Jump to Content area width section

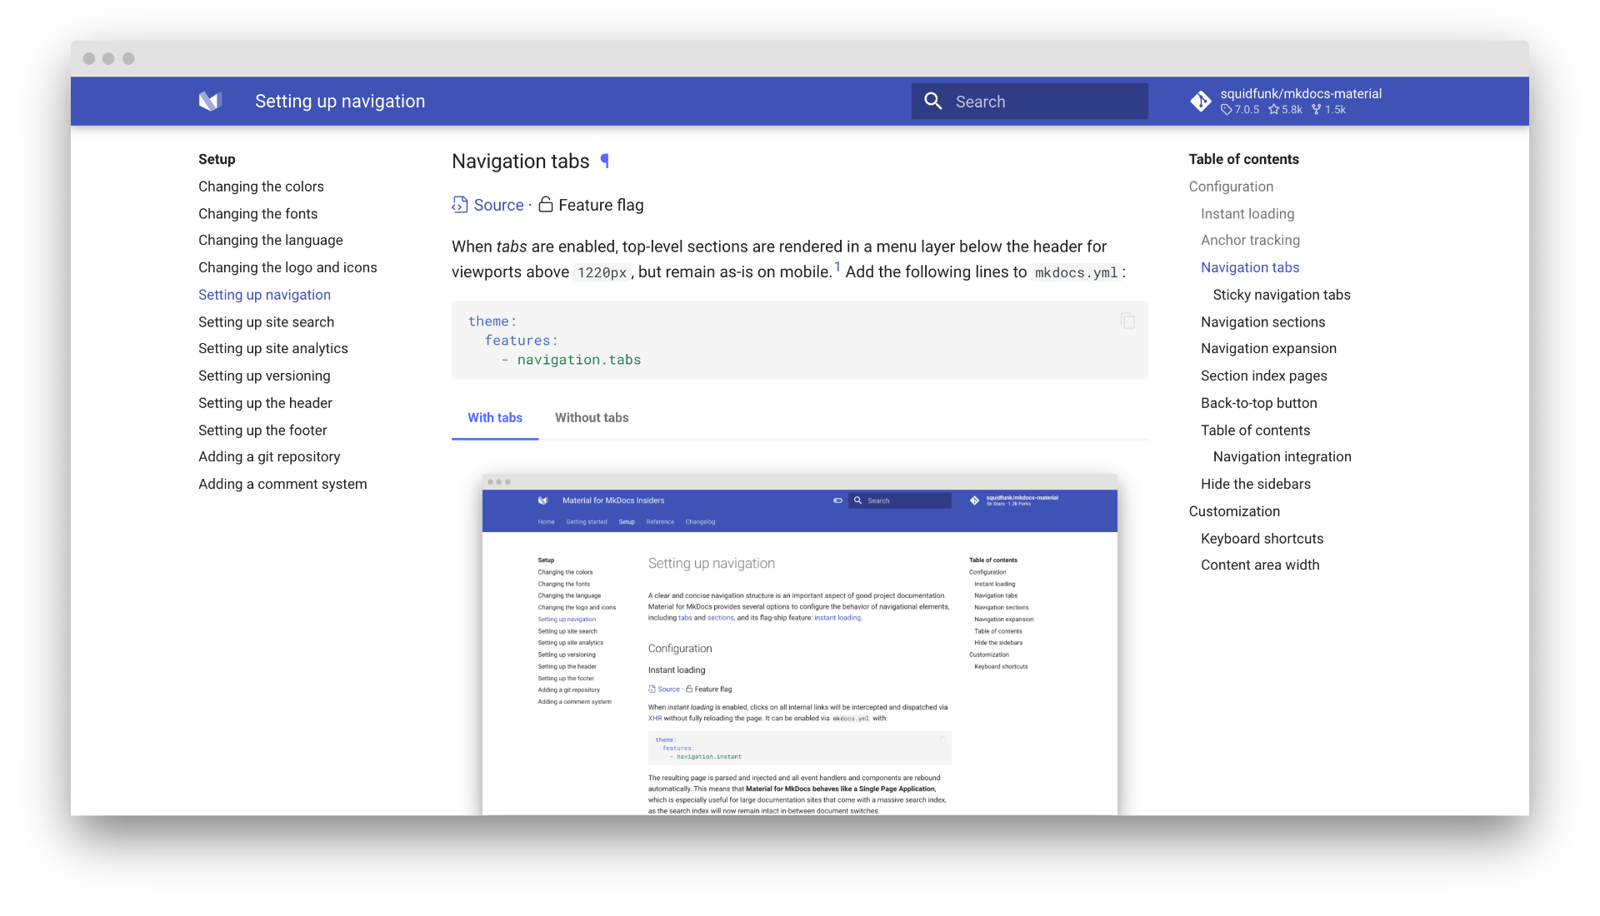(x=1260, y=565)
